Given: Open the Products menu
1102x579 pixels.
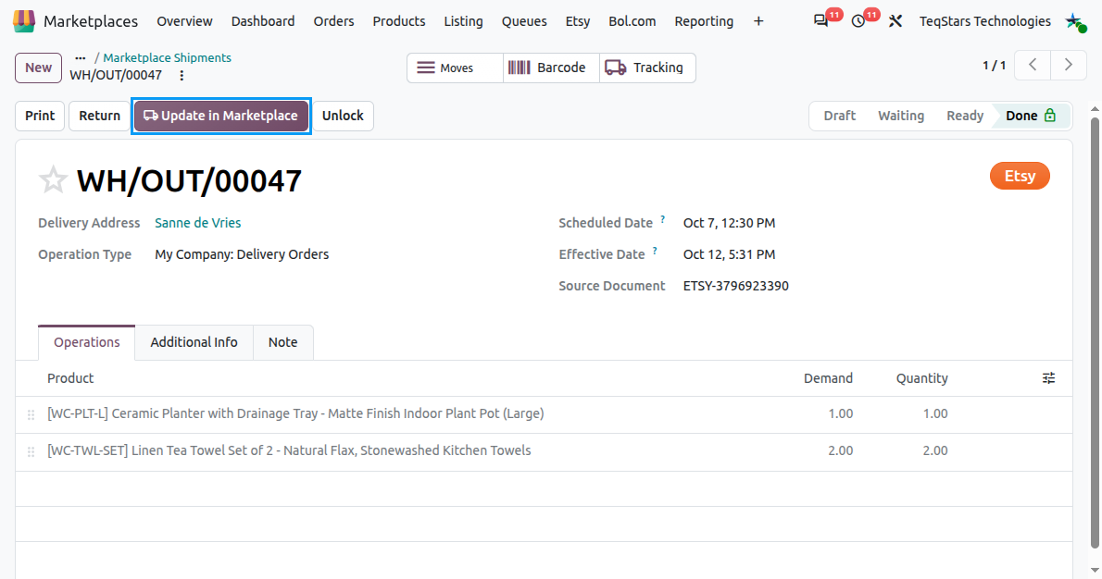Looking at the screenshot, I should [x=398, y=21].
